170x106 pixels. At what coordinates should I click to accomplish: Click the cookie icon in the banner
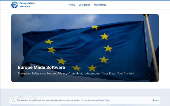tap(13, 100)
